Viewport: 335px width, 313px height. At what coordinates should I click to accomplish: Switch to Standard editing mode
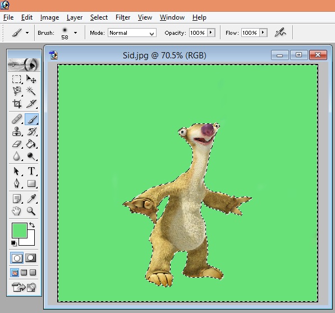[x=17, y=258]
